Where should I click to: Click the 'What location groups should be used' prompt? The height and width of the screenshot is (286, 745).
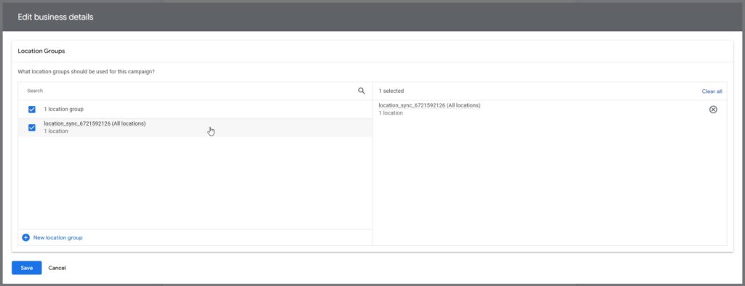click(x=86, y=72)
